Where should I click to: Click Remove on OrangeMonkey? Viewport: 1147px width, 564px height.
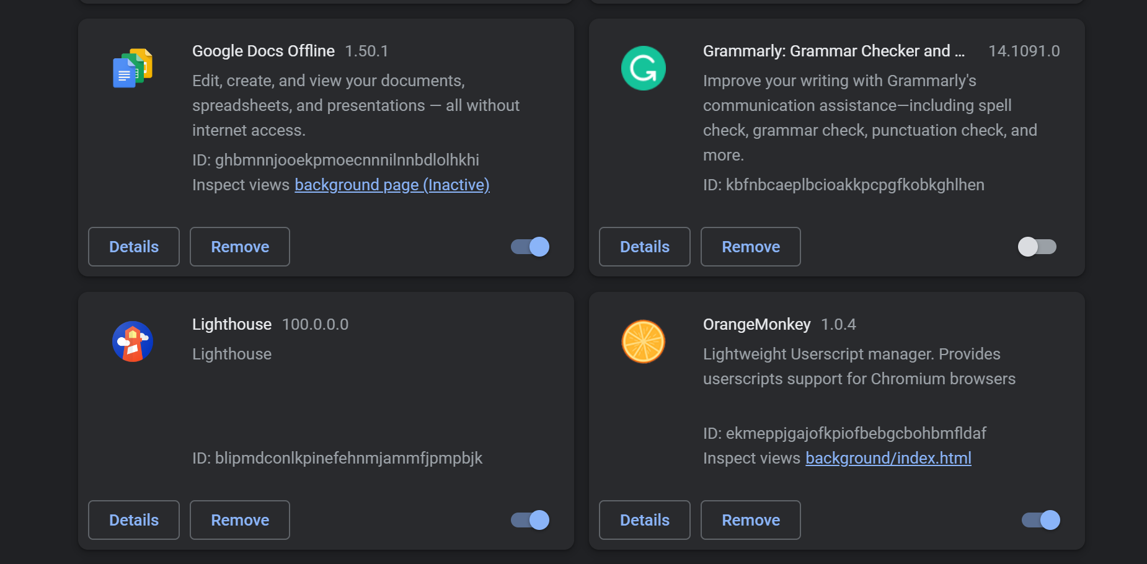[x=750, y=520]
